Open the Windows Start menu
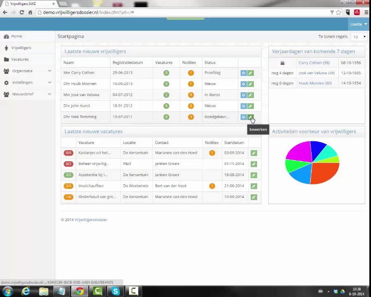Viewport: 371px width, 297px height. pos(8,291)
